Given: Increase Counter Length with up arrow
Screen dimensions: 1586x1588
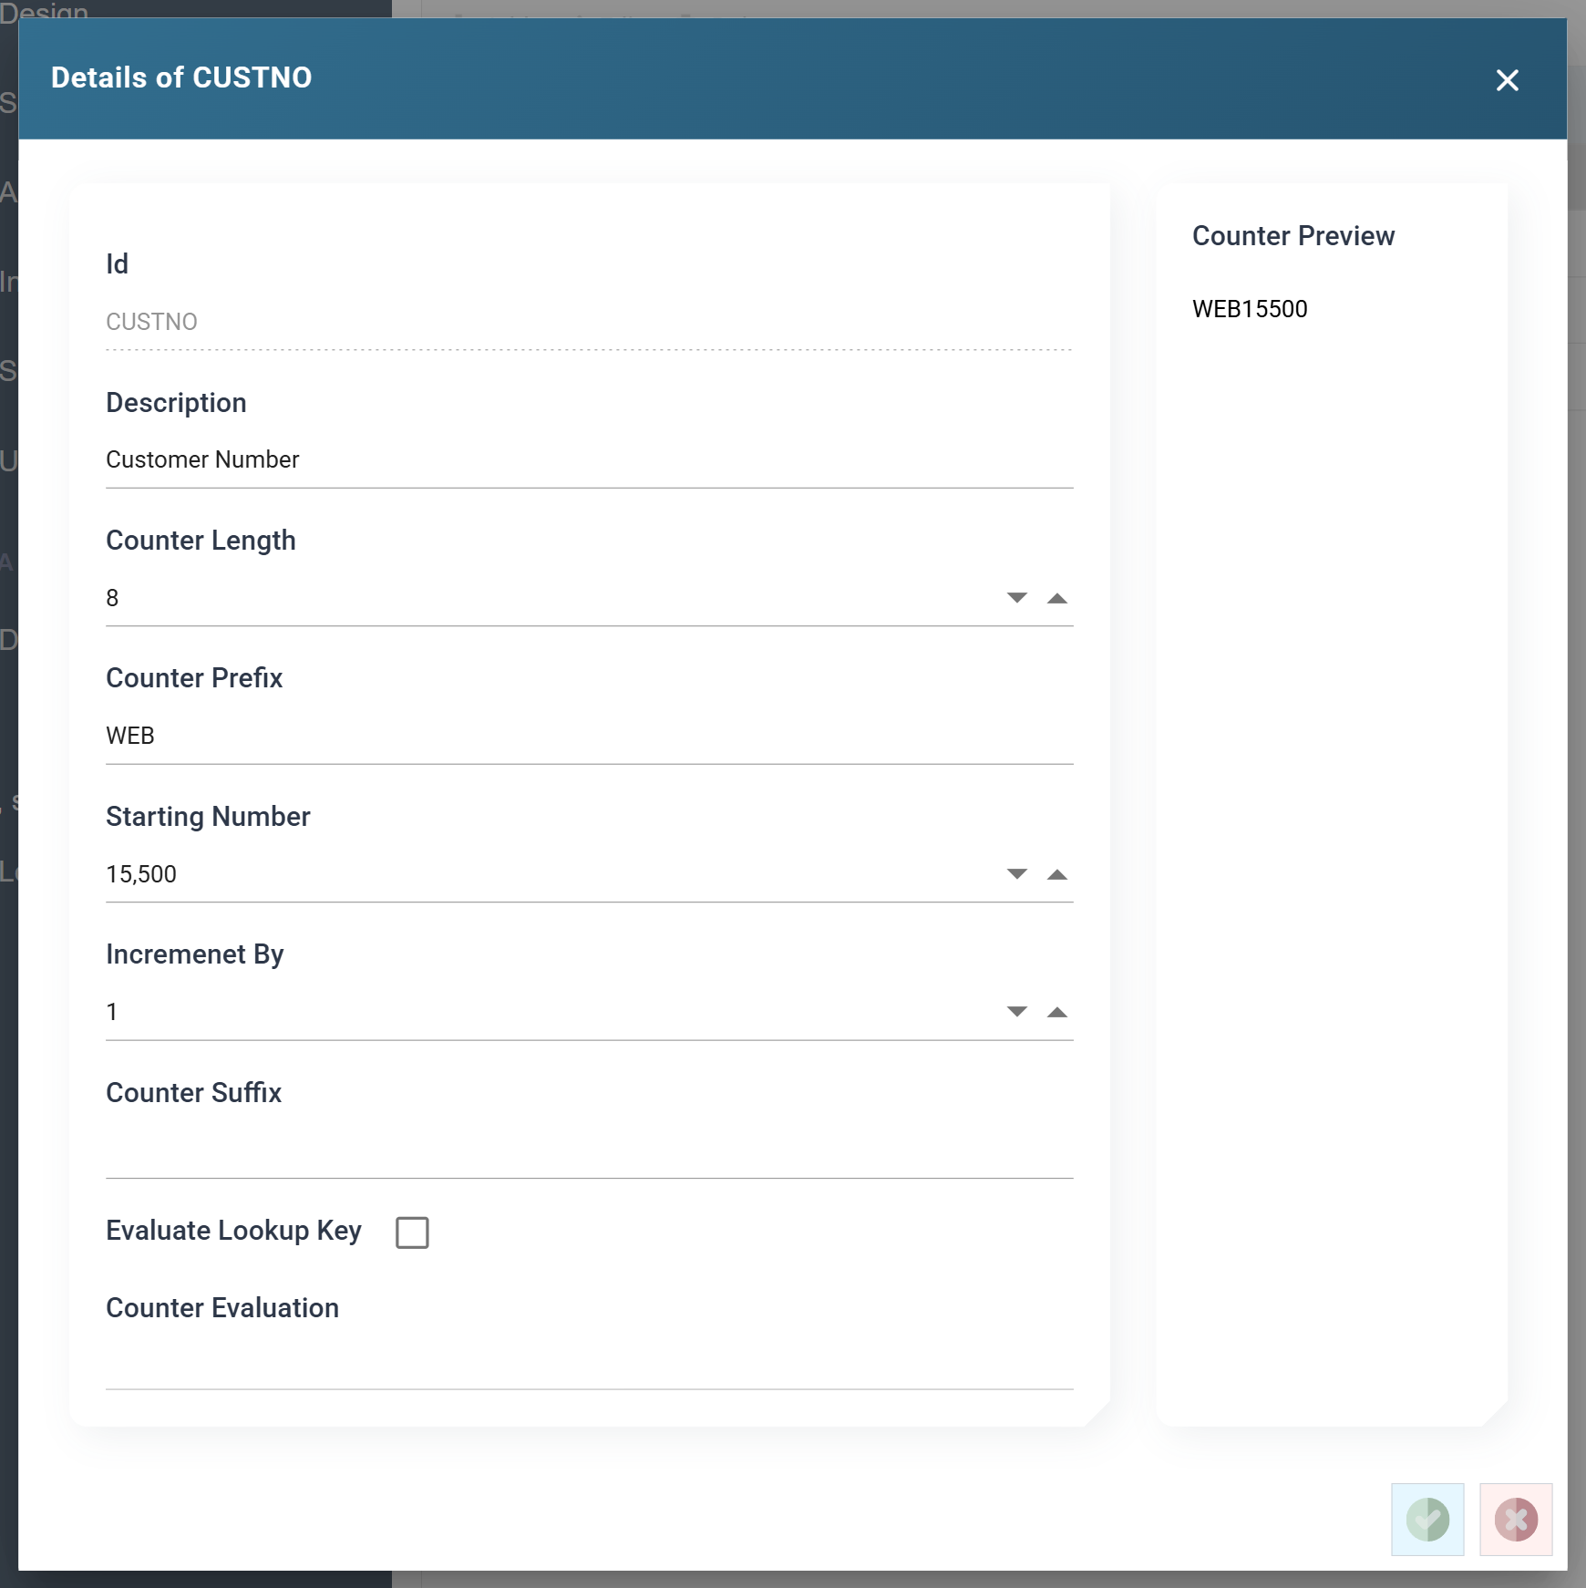Looking at the screenshot, I should 1057,598.
